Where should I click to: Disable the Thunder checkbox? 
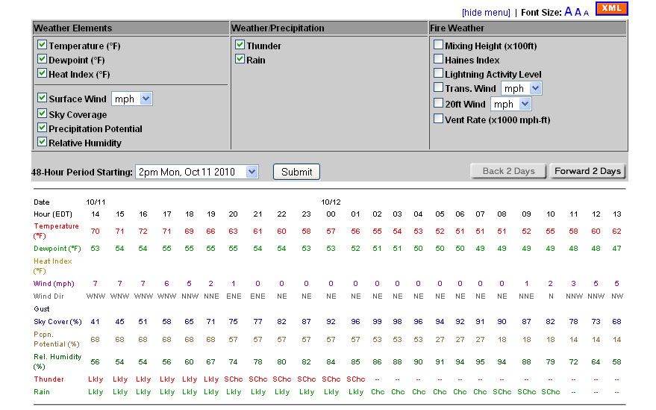click(240, 46)
